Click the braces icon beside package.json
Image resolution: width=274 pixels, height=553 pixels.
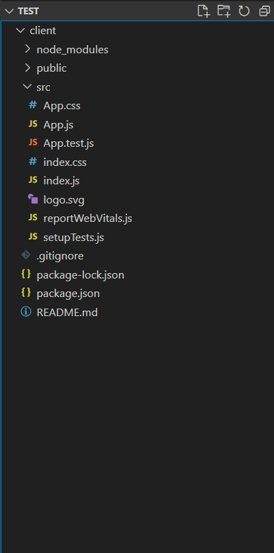click(x=26, y=293)
